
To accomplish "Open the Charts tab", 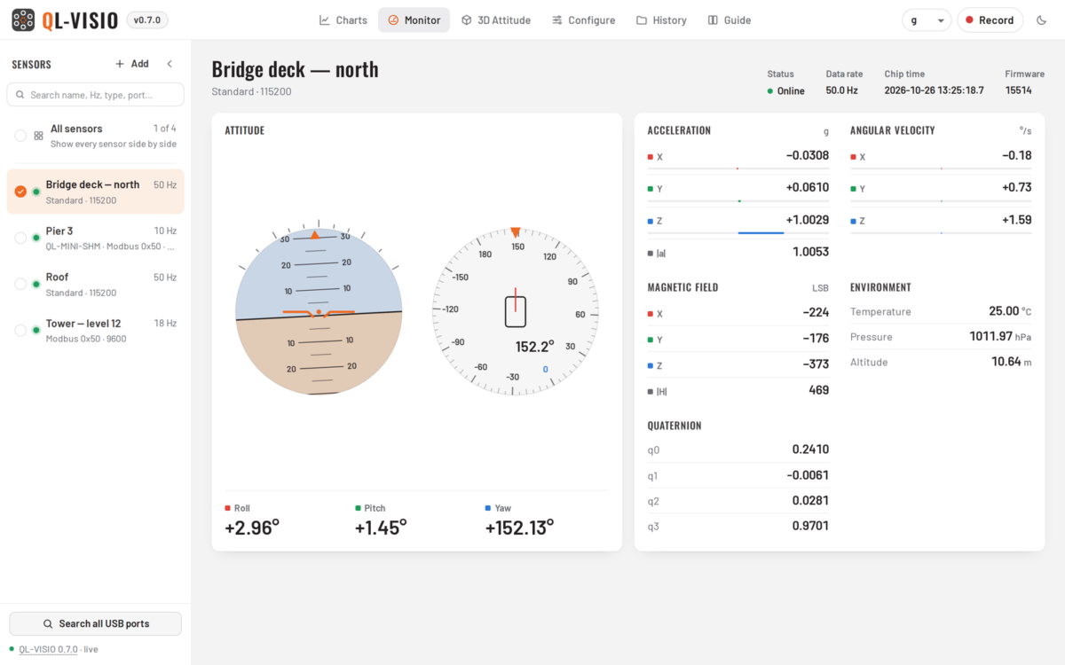I will (x=343, y=20).
